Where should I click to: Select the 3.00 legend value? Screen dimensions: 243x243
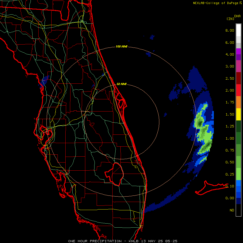coord(230,66)
